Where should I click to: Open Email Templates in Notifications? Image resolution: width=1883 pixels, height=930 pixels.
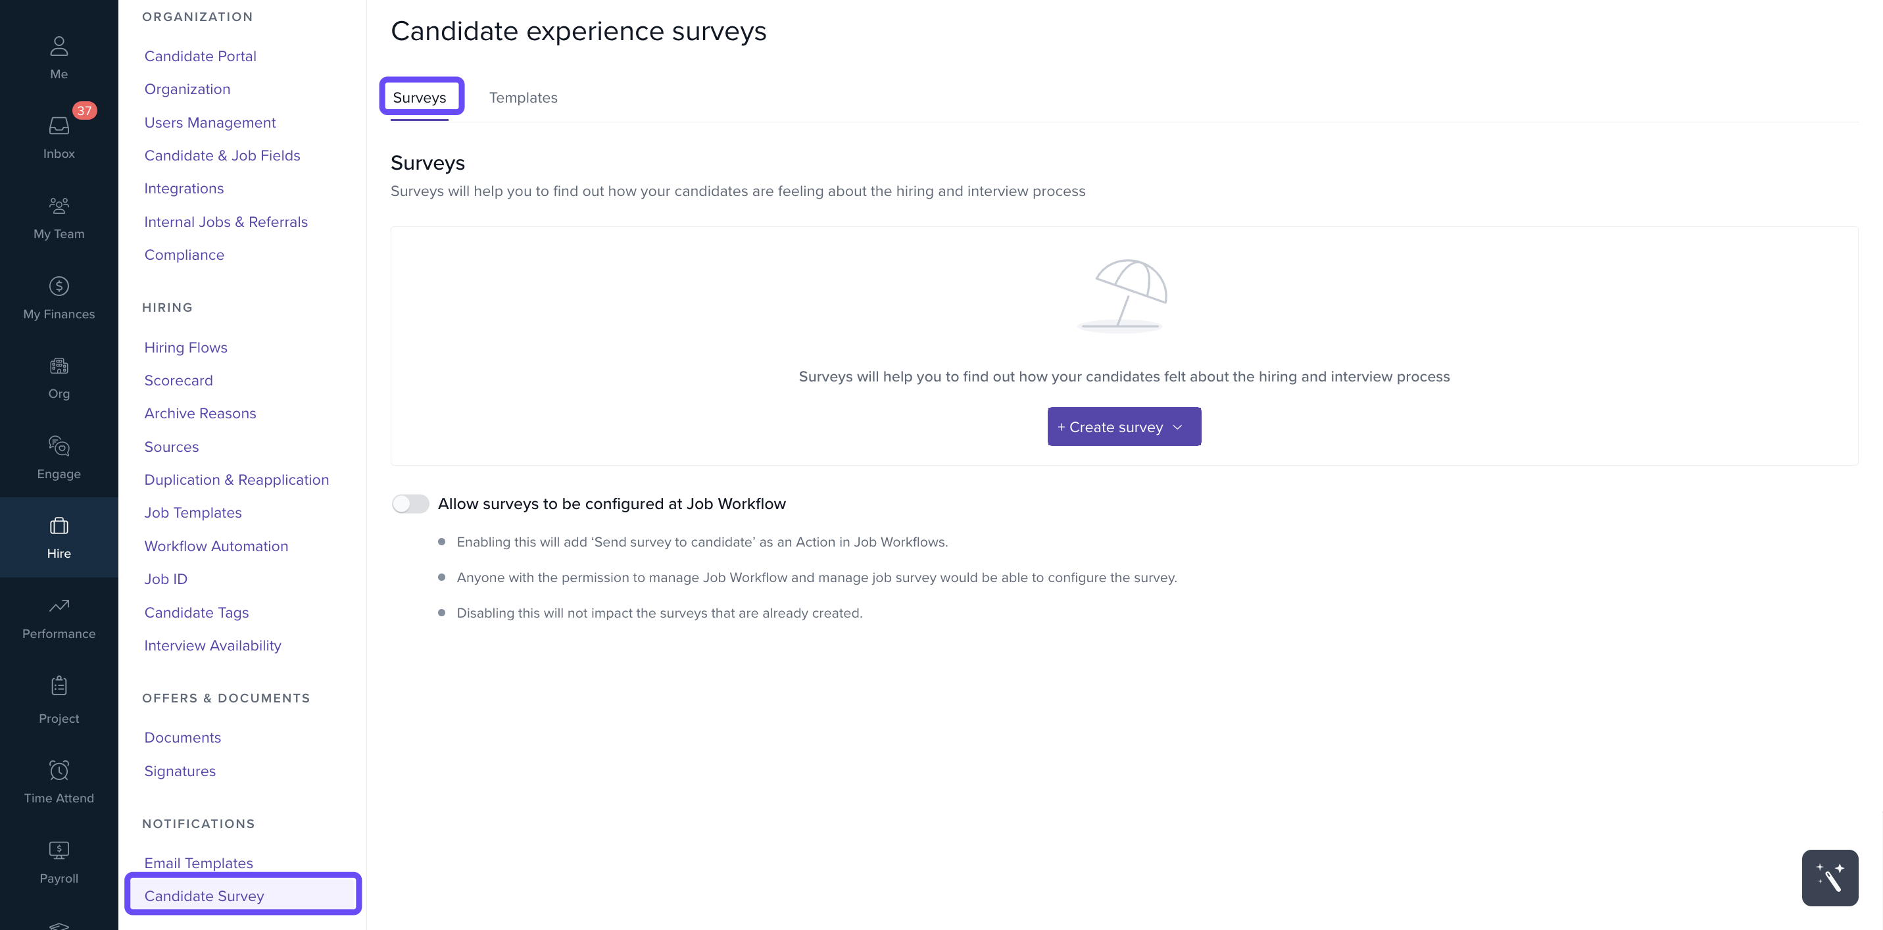pos(199,863)
